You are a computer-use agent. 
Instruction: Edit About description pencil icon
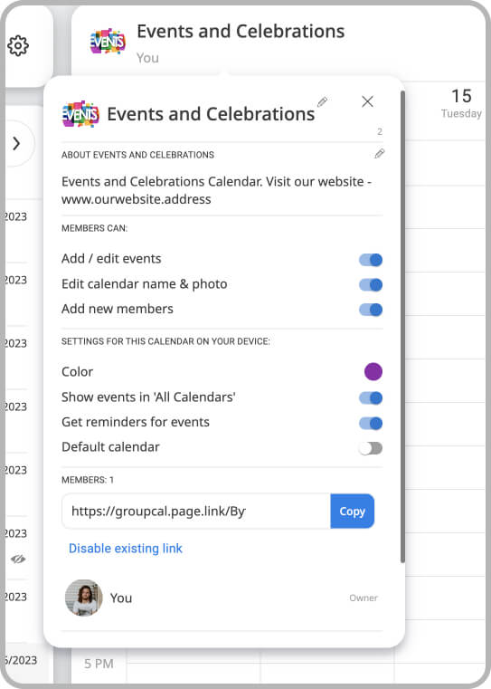point(380,153)
